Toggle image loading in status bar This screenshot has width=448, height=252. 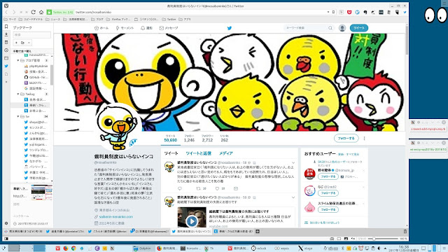pos(346,239)
